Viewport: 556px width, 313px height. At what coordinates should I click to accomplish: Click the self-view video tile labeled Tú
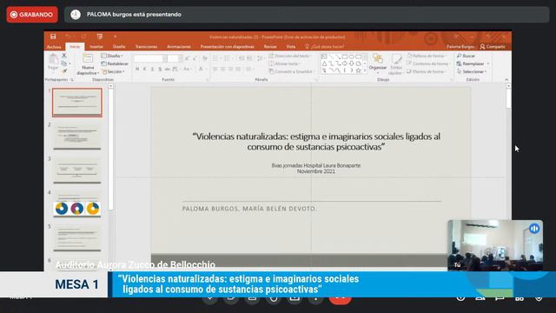pyautogui.click(x=495, y=245)
